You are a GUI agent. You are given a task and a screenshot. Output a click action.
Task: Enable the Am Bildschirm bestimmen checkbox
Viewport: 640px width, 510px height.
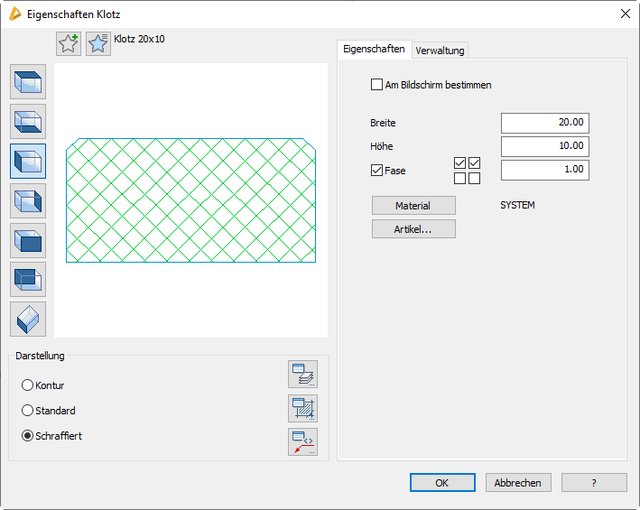[x=376, y=85]
